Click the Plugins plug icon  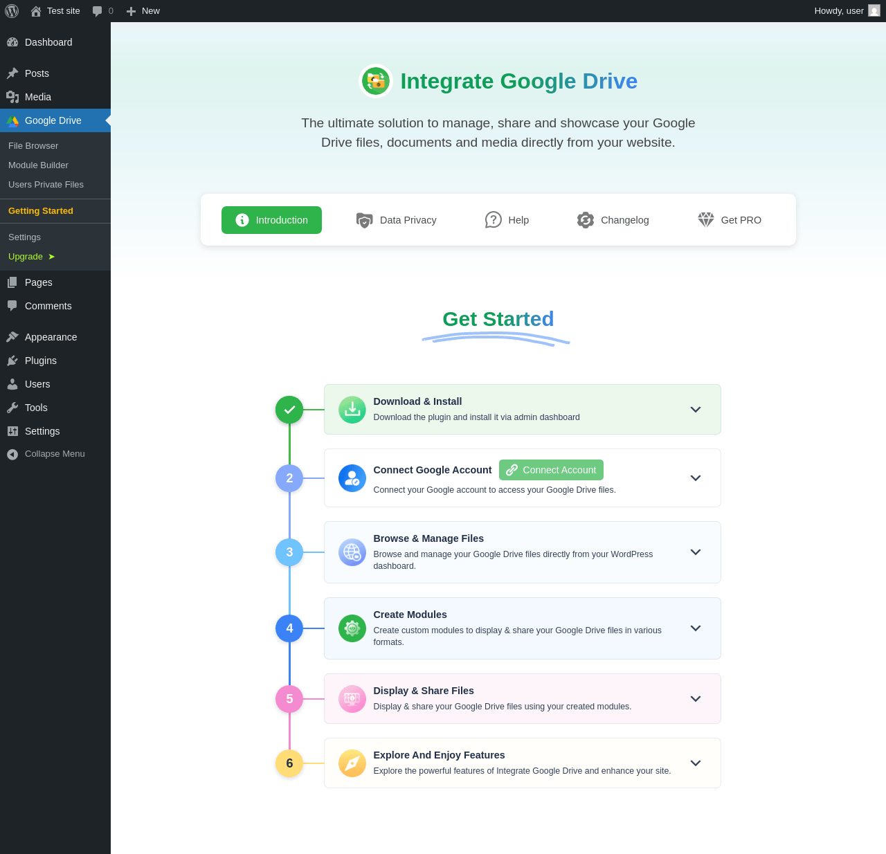pyautogui.click(x=12, y=361)
